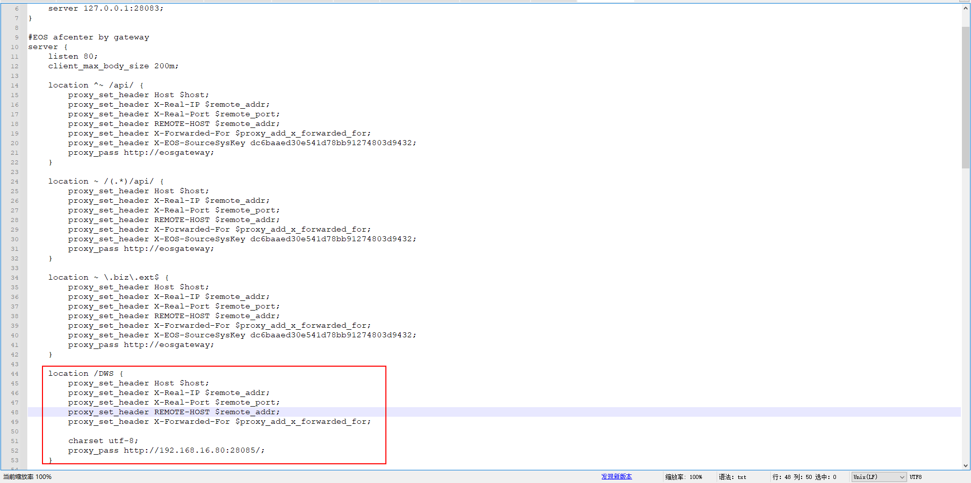The image size is (971, 483).
Task: Click the 当前缩放率 100% label at bottom left
Action: click(27, 477)
